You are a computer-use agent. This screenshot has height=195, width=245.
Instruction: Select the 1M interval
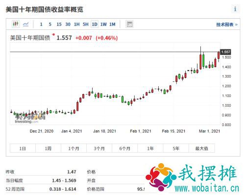[x=112, y=24]
